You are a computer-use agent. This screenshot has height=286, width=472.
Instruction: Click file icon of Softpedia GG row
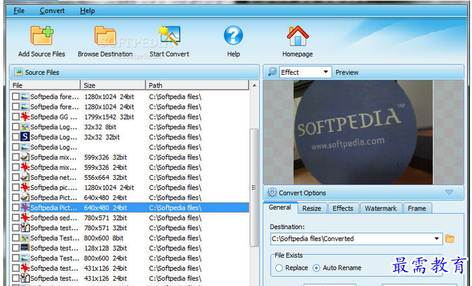(x=25, y=117)
